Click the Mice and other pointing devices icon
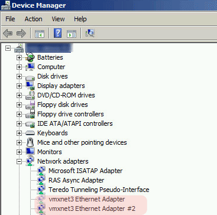217x215 pixels. coord(30,142)
